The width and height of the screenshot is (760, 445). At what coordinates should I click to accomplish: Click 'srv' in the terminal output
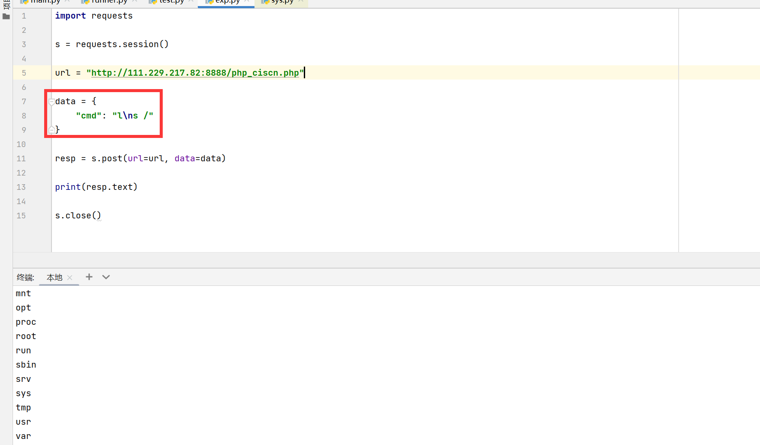(x=23, y=379)
